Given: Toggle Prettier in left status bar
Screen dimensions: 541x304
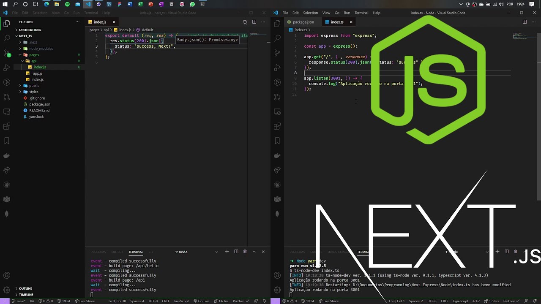Looking at the screenshot, I should tap(240, 301).
